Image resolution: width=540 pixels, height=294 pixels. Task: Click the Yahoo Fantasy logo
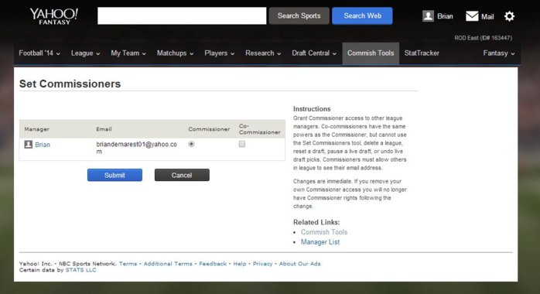(54, 16)
